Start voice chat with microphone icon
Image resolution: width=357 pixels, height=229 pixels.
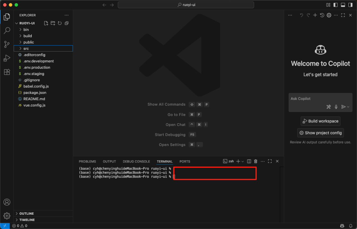(336, 107)
